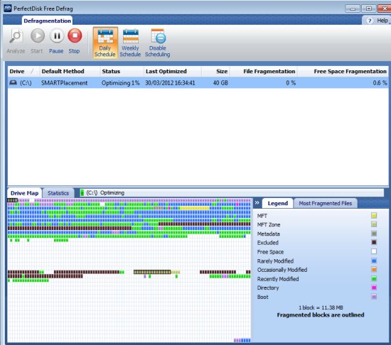Click the Recently Modified green swatch
391x345 pixels.
[374, 279]
